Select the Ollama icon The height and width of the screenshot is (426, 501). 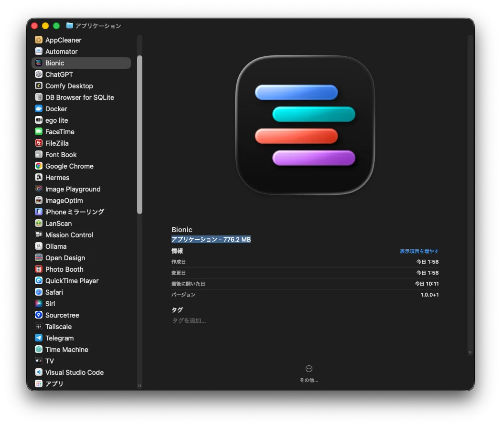click(x=39, y=246)
